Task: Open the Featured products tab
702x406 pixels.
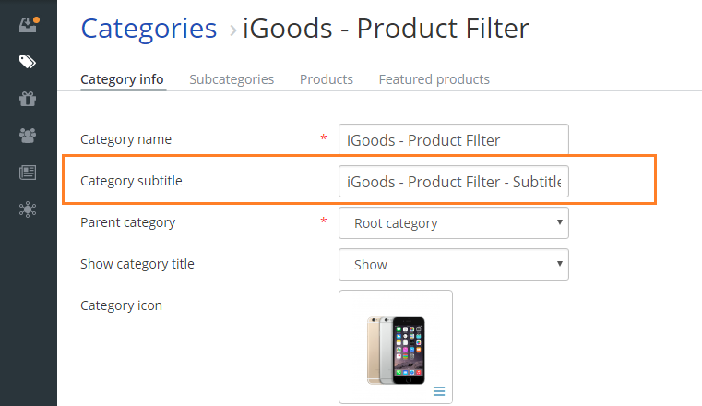Action: [x=434, y=79]
